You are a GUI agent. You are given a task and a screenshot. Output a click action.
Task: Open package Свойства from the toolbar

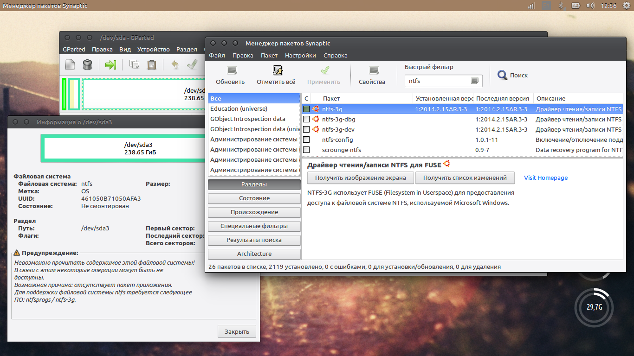click(x=372, y=75)
